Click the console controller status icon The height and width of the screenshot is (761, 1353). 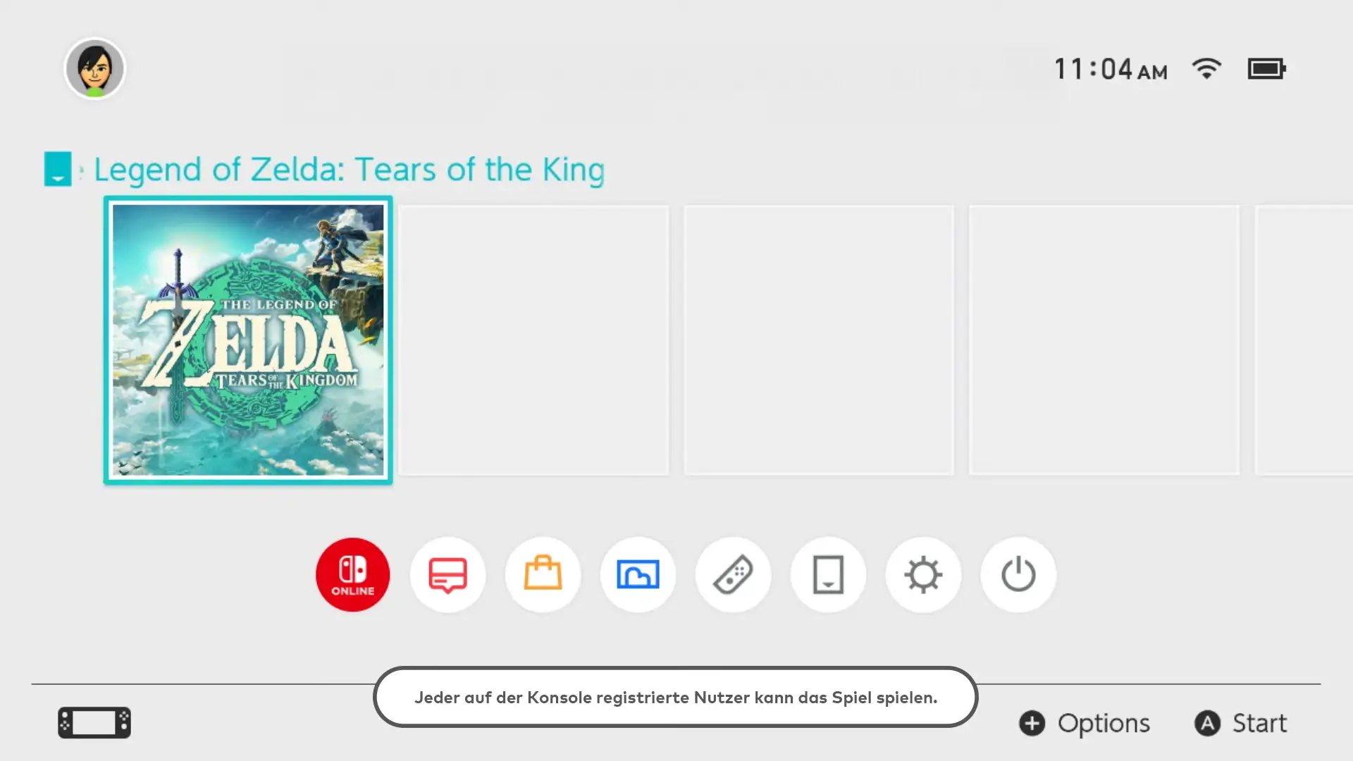(x=94, y=722)
